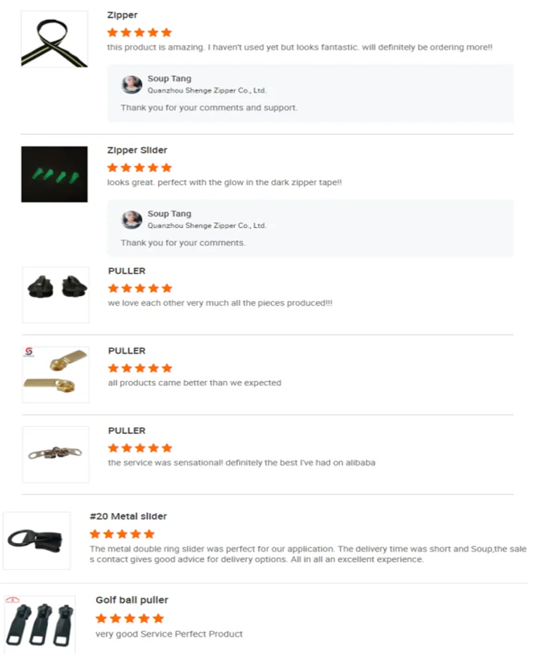Open the Zipper product title
This screenshot has height=654, width=537.
click(x=122, y=15)
